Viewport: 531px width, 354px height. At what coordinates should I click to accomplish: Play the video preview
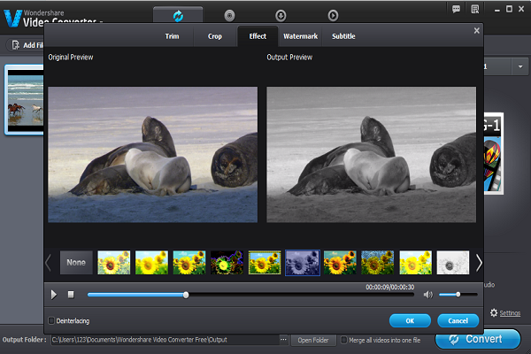click(54, 295)
